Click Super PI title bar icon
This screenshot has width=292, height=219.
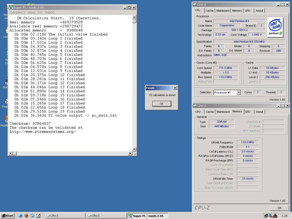[x=11, y=7]
